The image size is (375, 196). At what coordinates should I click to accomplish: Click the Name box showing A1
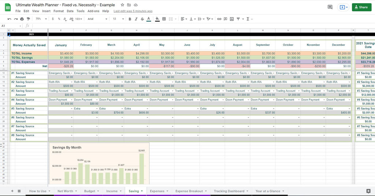tap(11, 26)
